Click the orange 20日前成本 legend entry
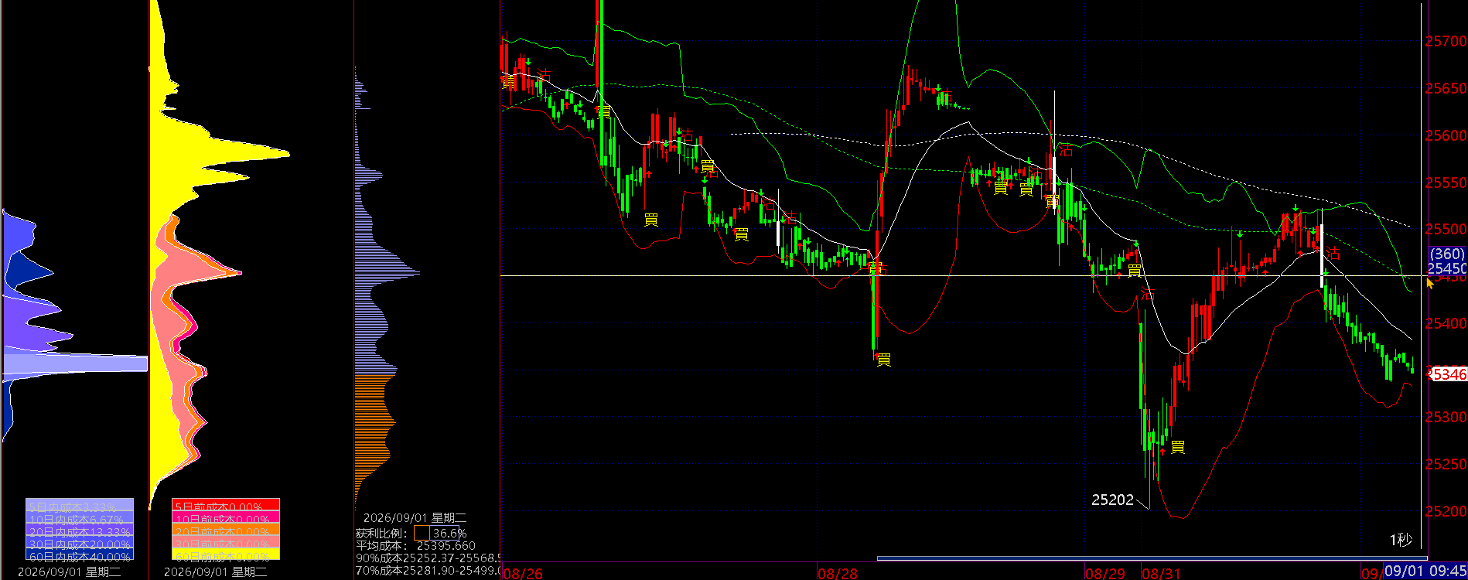 click(226, 531)
